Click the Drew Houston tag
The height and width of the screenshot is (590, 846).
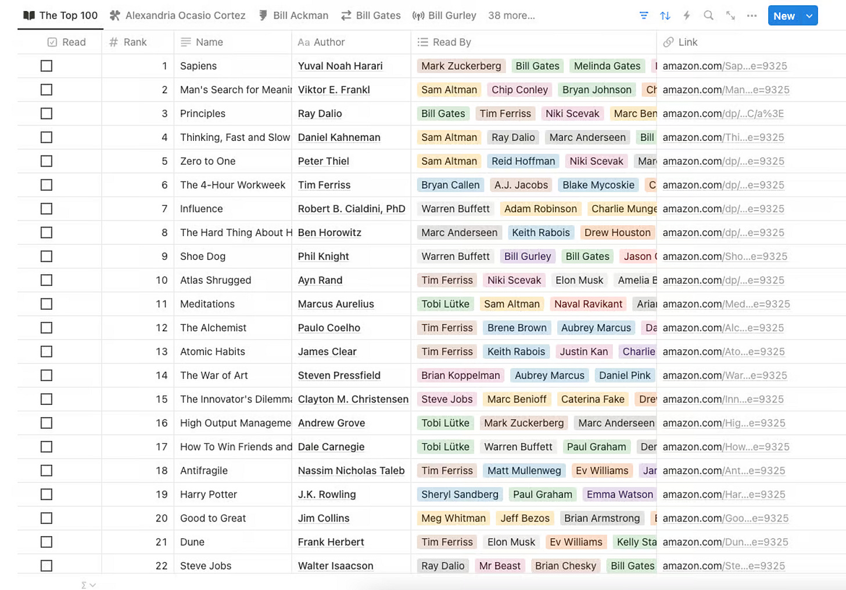tap(617, 233)
